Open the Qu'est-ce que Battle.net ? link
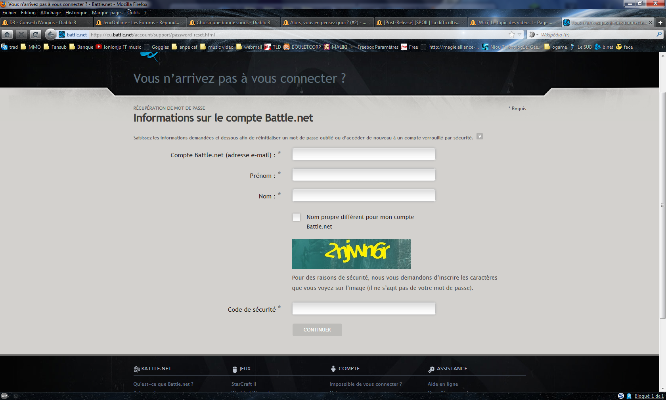This screenshot has height=400, width=666. [x=163, y=384]
